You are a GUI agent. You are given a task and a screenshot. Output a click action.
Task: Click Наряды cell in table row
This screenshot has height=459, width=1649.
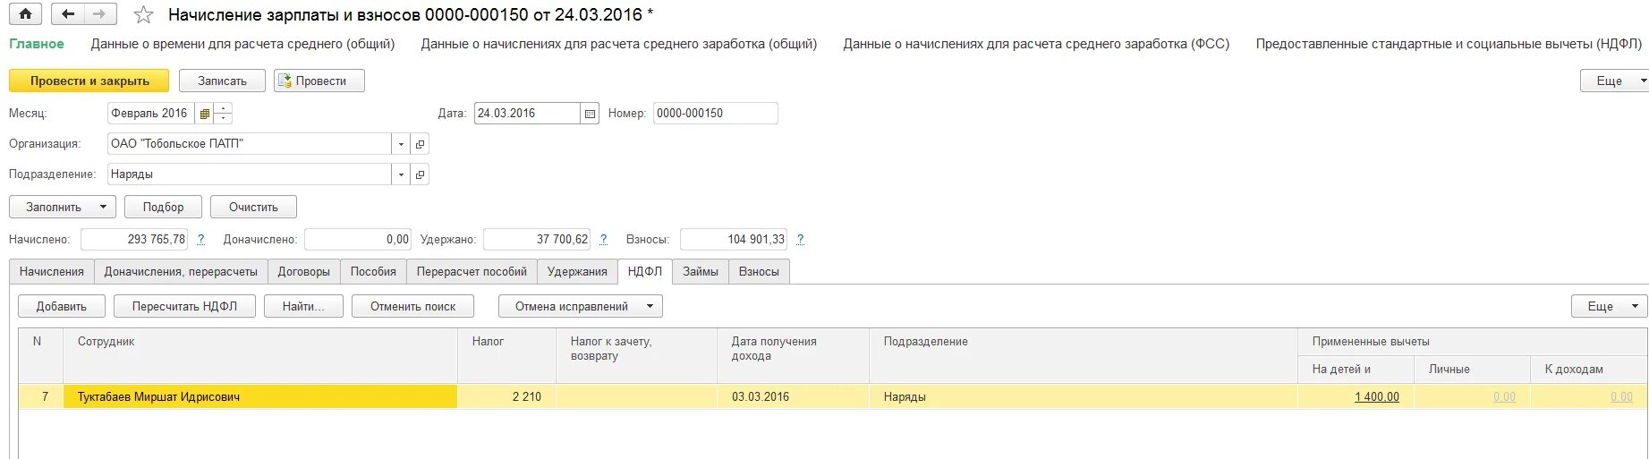tap(1083, 396)
